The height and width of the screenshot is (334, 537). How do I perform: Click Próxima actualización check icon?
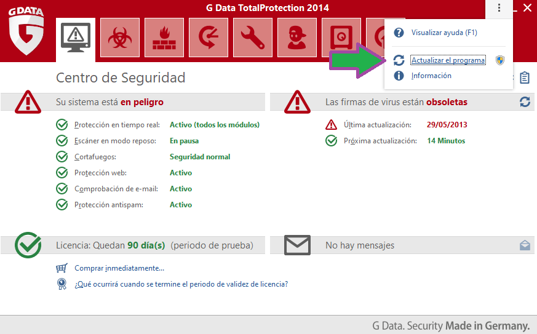pos(331,141)
